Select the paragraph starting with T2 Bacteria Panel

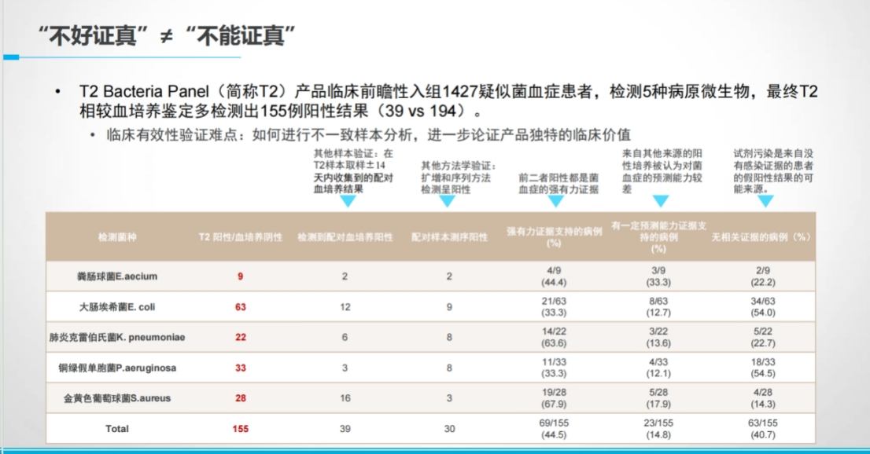448,101
